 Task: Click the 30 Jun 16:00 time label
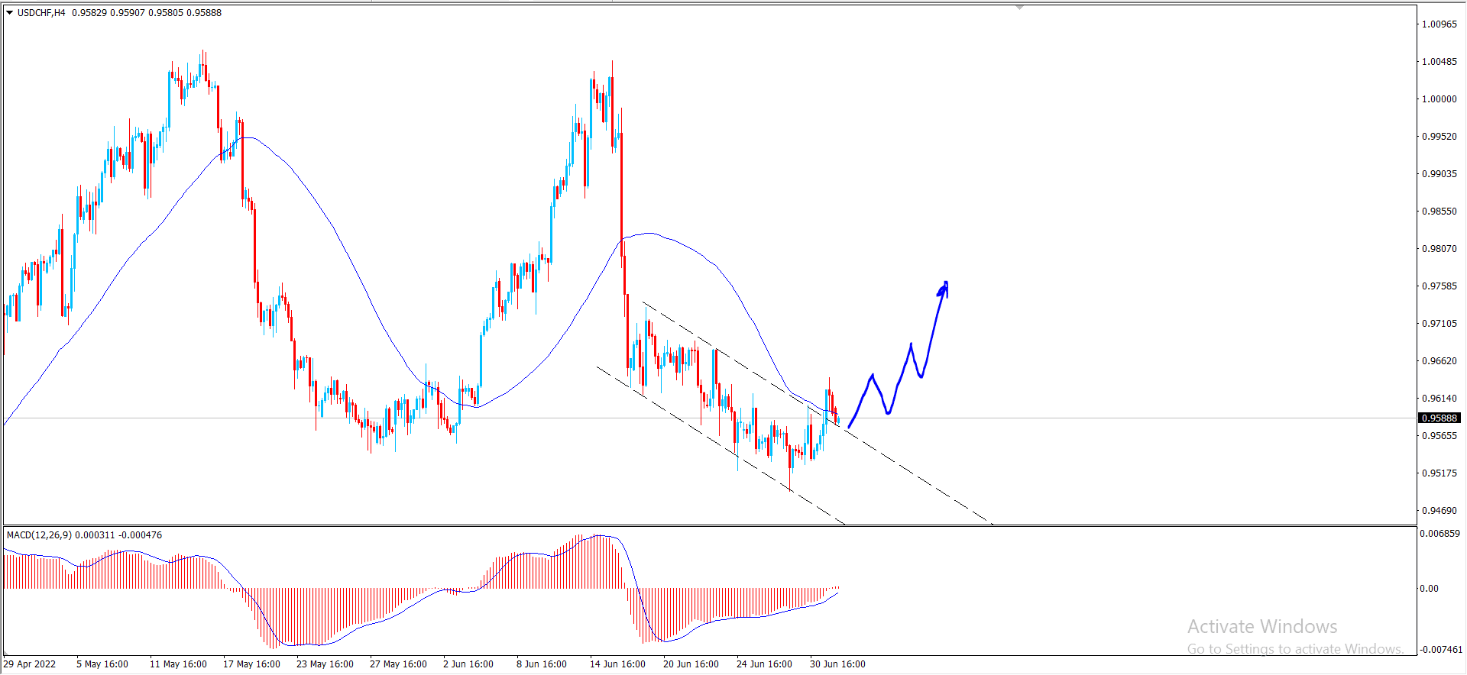tap(837, 664)
